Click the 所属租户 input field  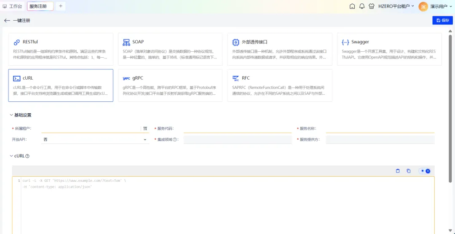[x=91, y=128]
